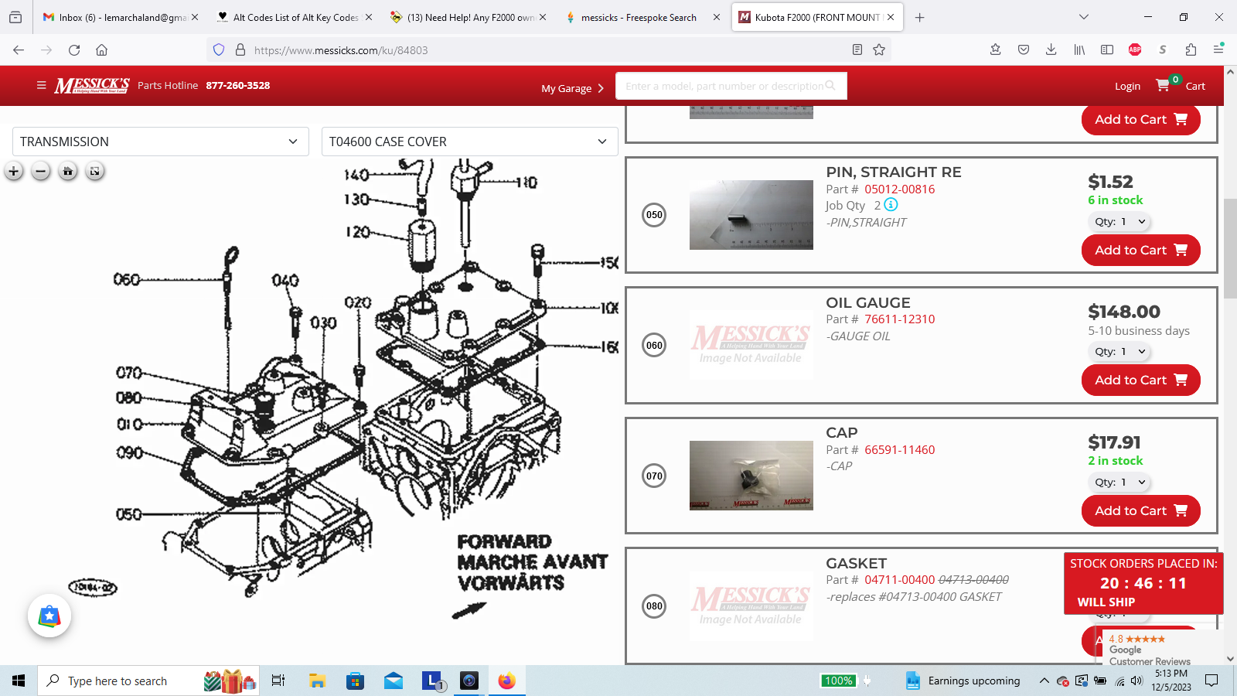Open Mail app from taskbar
Screen dimensions: 1237x696
[x=394, y=681]
